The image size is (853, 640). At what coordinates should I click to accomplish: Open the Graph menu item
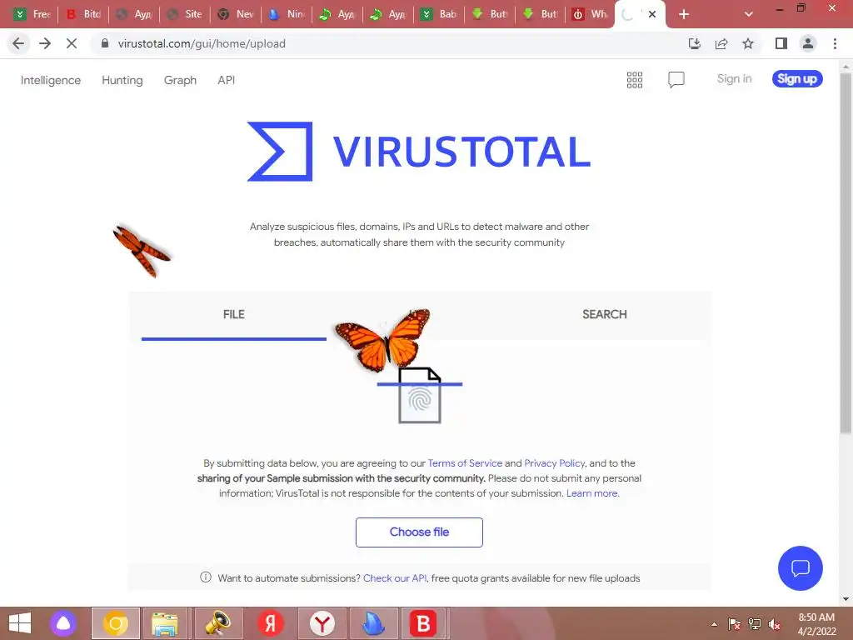click(180, 80)
